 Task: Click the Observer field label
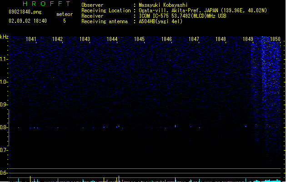click(92, 5)
